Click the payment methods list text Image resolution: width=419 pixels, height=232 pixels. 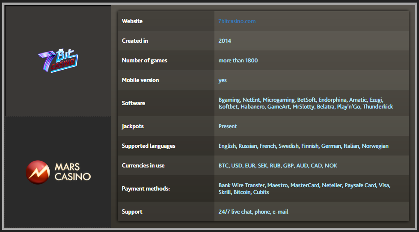(x=304, y=188)
